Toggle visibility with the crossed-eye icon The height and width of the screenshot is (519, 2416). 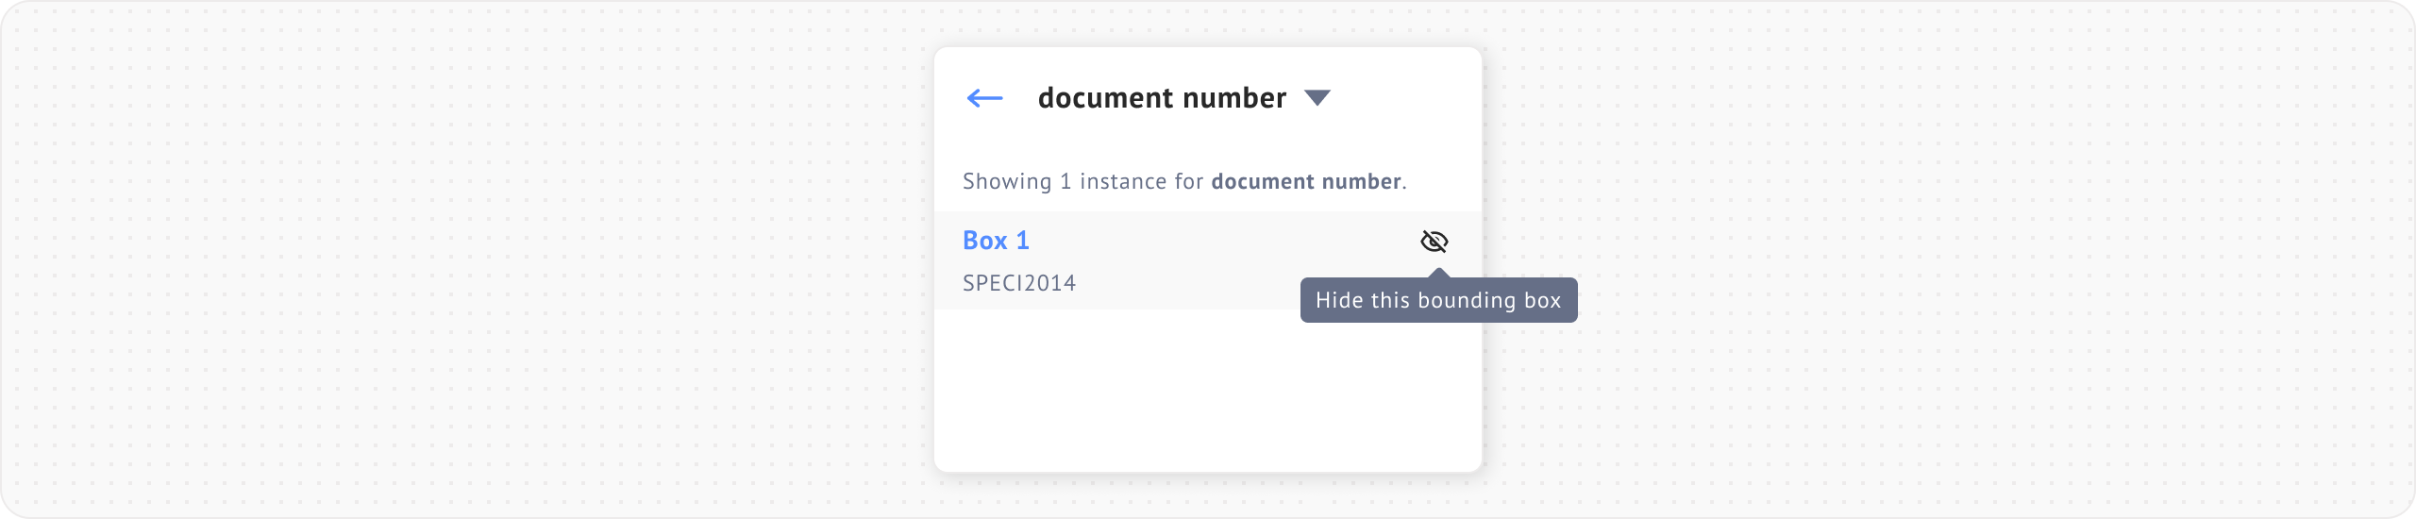(x=1434, y=242)
